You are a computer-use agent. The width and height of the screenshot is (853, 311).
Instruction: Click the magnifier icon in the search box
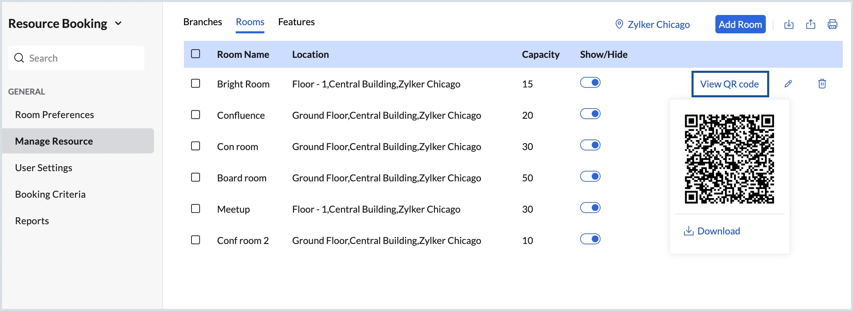pyautogui.click(x=19, y=58)
